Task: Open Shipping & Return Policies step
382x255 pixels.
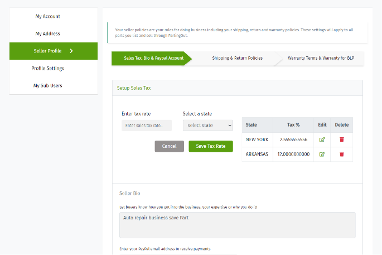Action: coord(237,58)
